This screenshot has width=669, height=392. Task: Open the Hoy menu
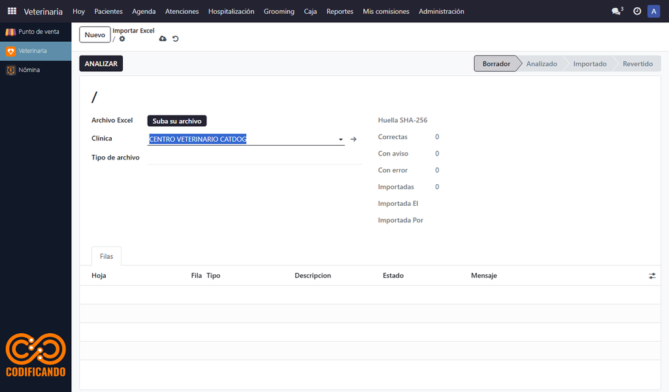pos(78,11)
